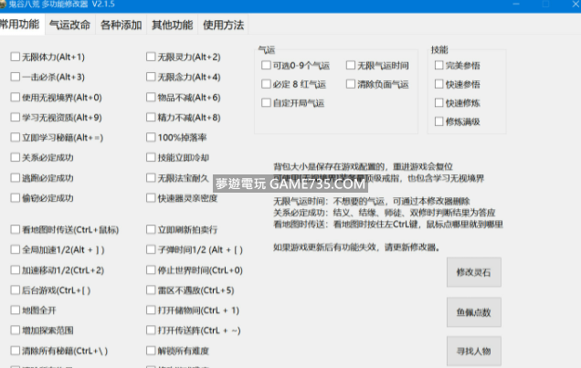Toggle 清除负面气运

(351, 84)
